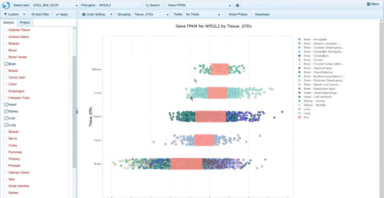Click the Find gene input field
The image size is (384, 198).
(x=119, y=5)
